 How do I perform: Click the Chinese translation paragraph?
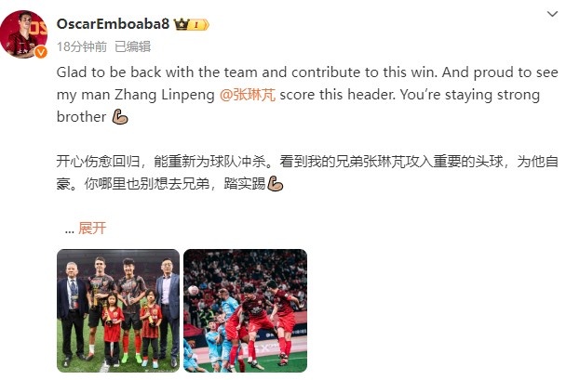coord(307,173)
